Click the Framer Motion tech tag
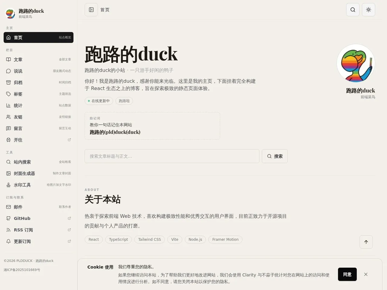 click(225, 240)
